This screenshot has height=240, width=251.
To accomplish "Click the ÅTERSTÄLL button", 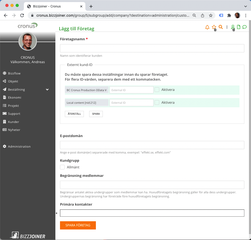I will (x=74, y=114).
